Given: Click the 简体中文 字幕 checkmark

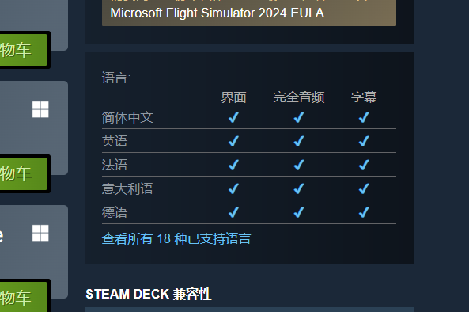Looking at the screenshot, I should 364,117.
